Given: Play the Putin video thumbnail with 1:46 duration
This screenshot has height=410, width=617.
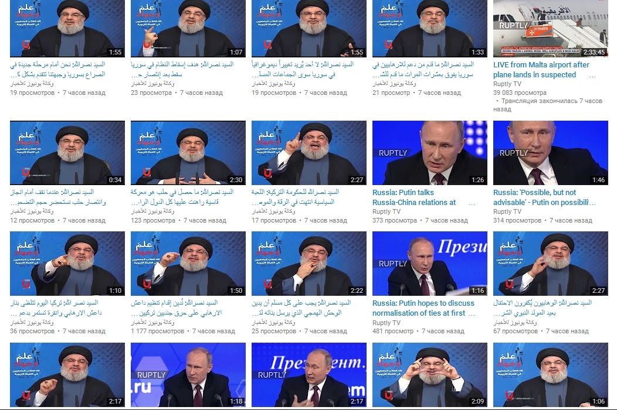Looking at the screenshot, I should pyautogui.click(x=551, y=152).
